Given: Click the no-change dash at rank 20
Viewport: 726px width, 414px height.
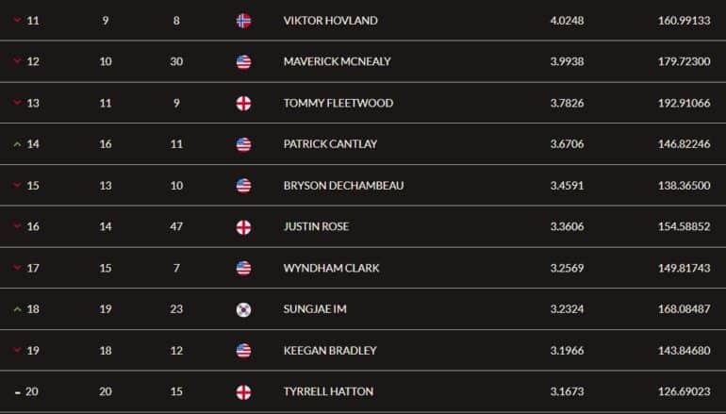Looking at the screenshot, I should click(x=18, y=392).
